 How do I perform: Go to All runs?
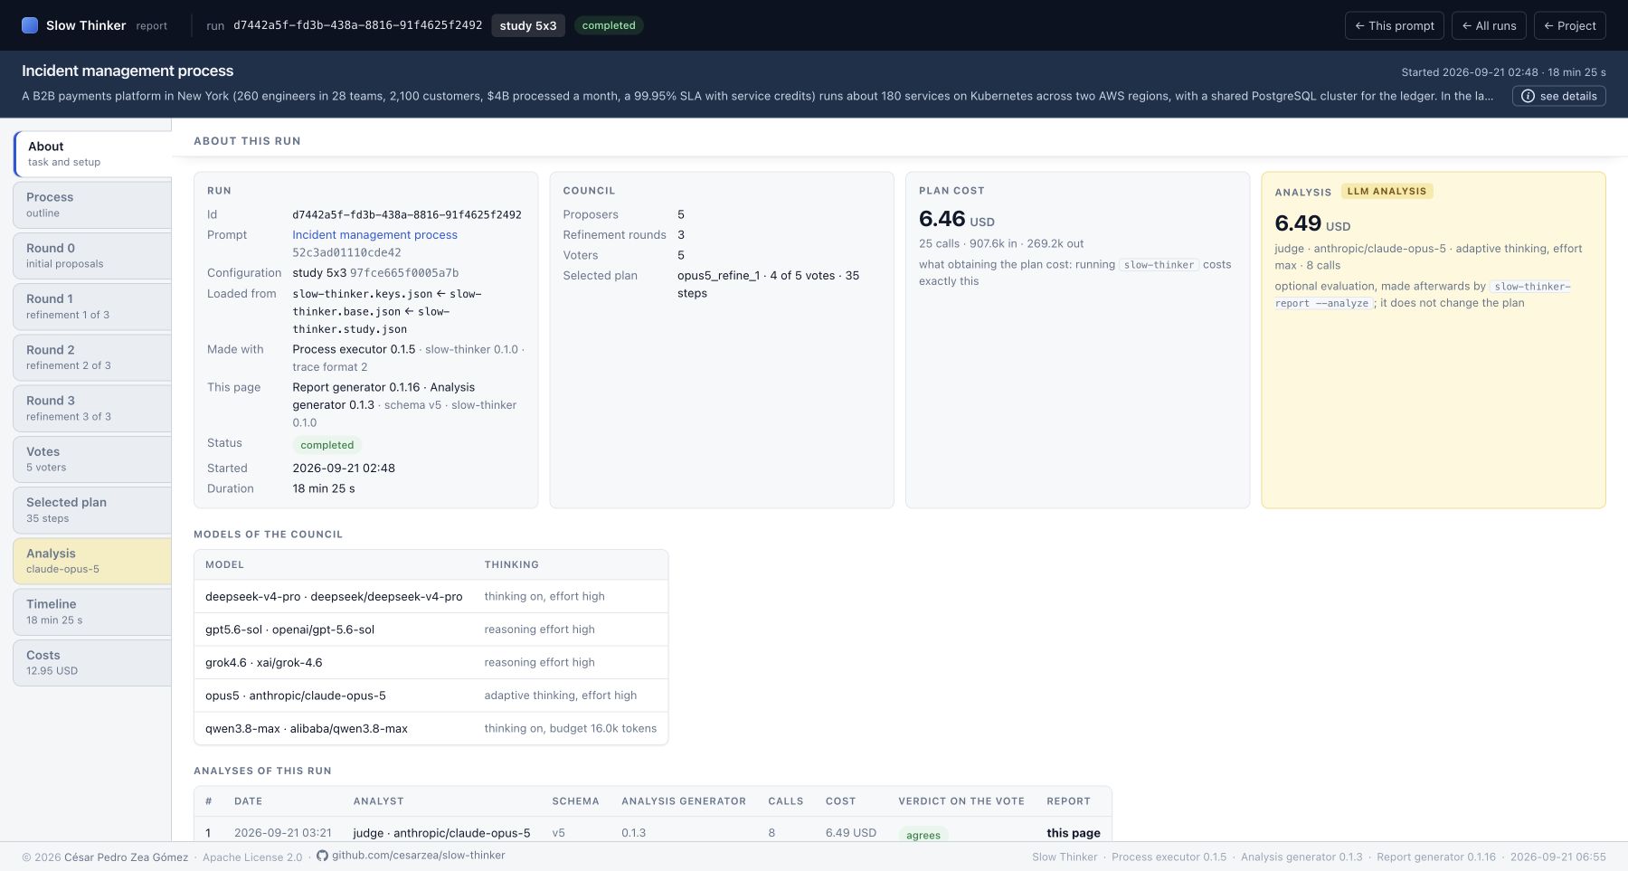(x=1489, y=25)
